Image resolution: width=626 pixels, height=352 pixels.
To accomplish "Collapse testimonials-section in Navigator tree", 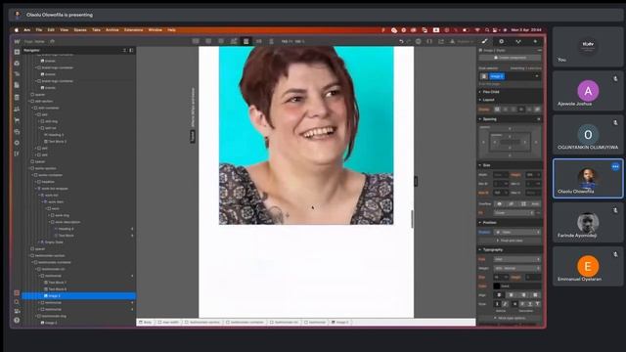I will [x=28, y=255].
